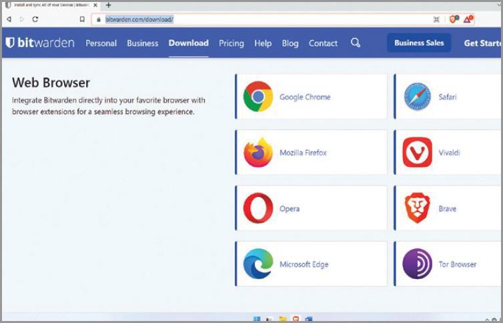Image resolution: width=503 pixels, height=323 pixels.
Task: Open the Windows Start button in taskbar
Action: point(257,319)
